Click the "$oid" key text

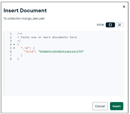point(30,52)
